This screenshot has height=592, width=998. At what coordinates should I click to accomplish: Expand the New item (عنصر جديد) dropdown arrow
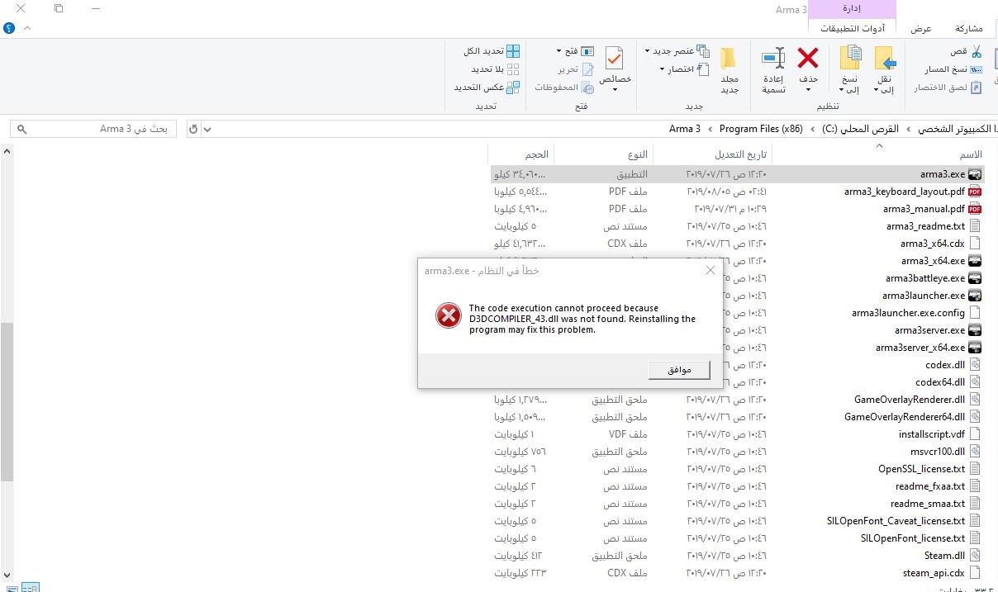(648, 51)
